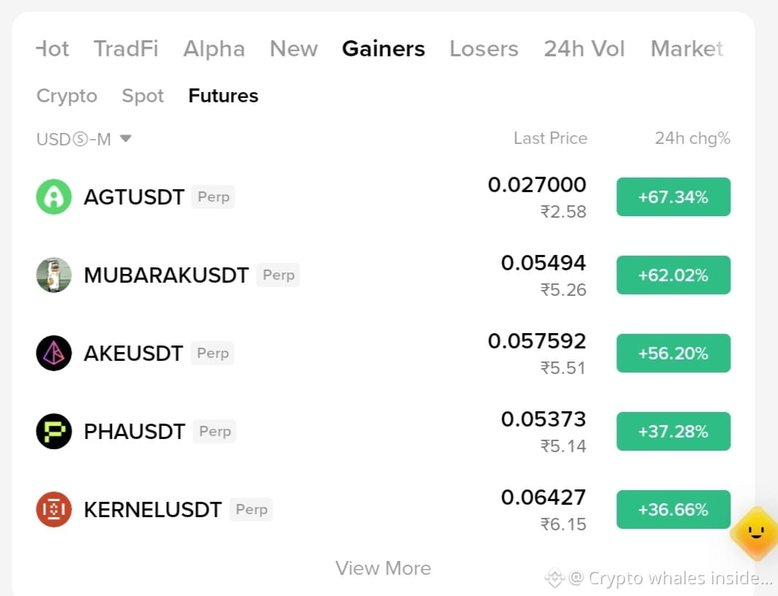Click the +67.34% change button
This screenshot has width=778, height=596.
coord(673,196)
